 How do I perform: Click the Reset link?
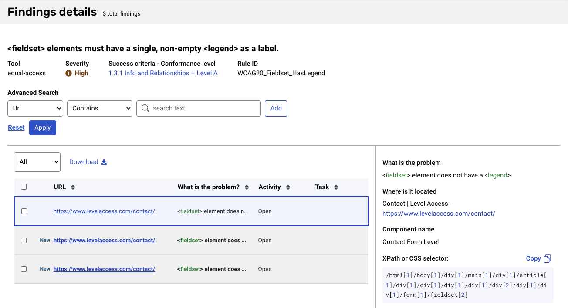[16, 127]
